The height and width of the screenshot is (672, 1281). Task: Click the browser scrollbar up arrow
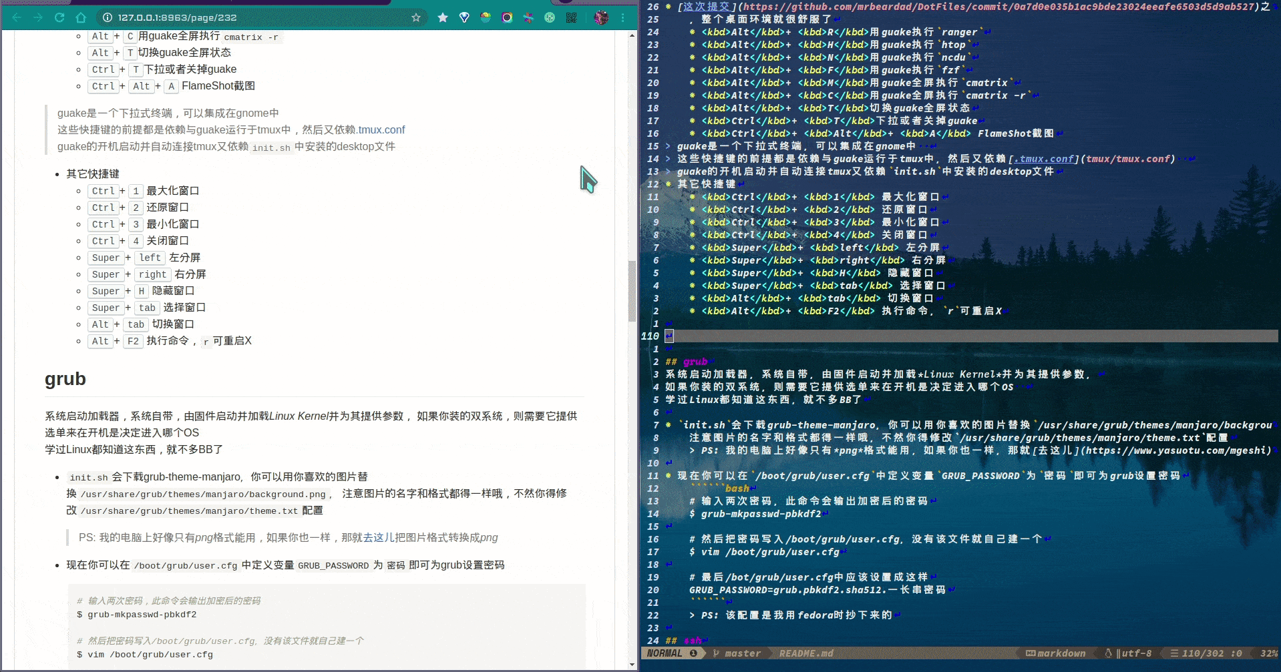tap(632, 35)
